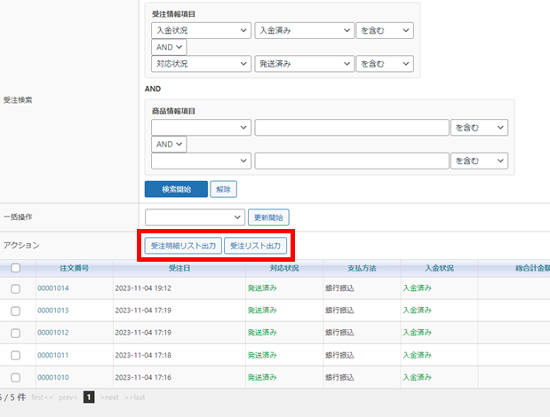Viewport: 550px width, 417px height.
Task: Open AND operator dropdown under 商品情報項目
Action: tap(169, 144)
